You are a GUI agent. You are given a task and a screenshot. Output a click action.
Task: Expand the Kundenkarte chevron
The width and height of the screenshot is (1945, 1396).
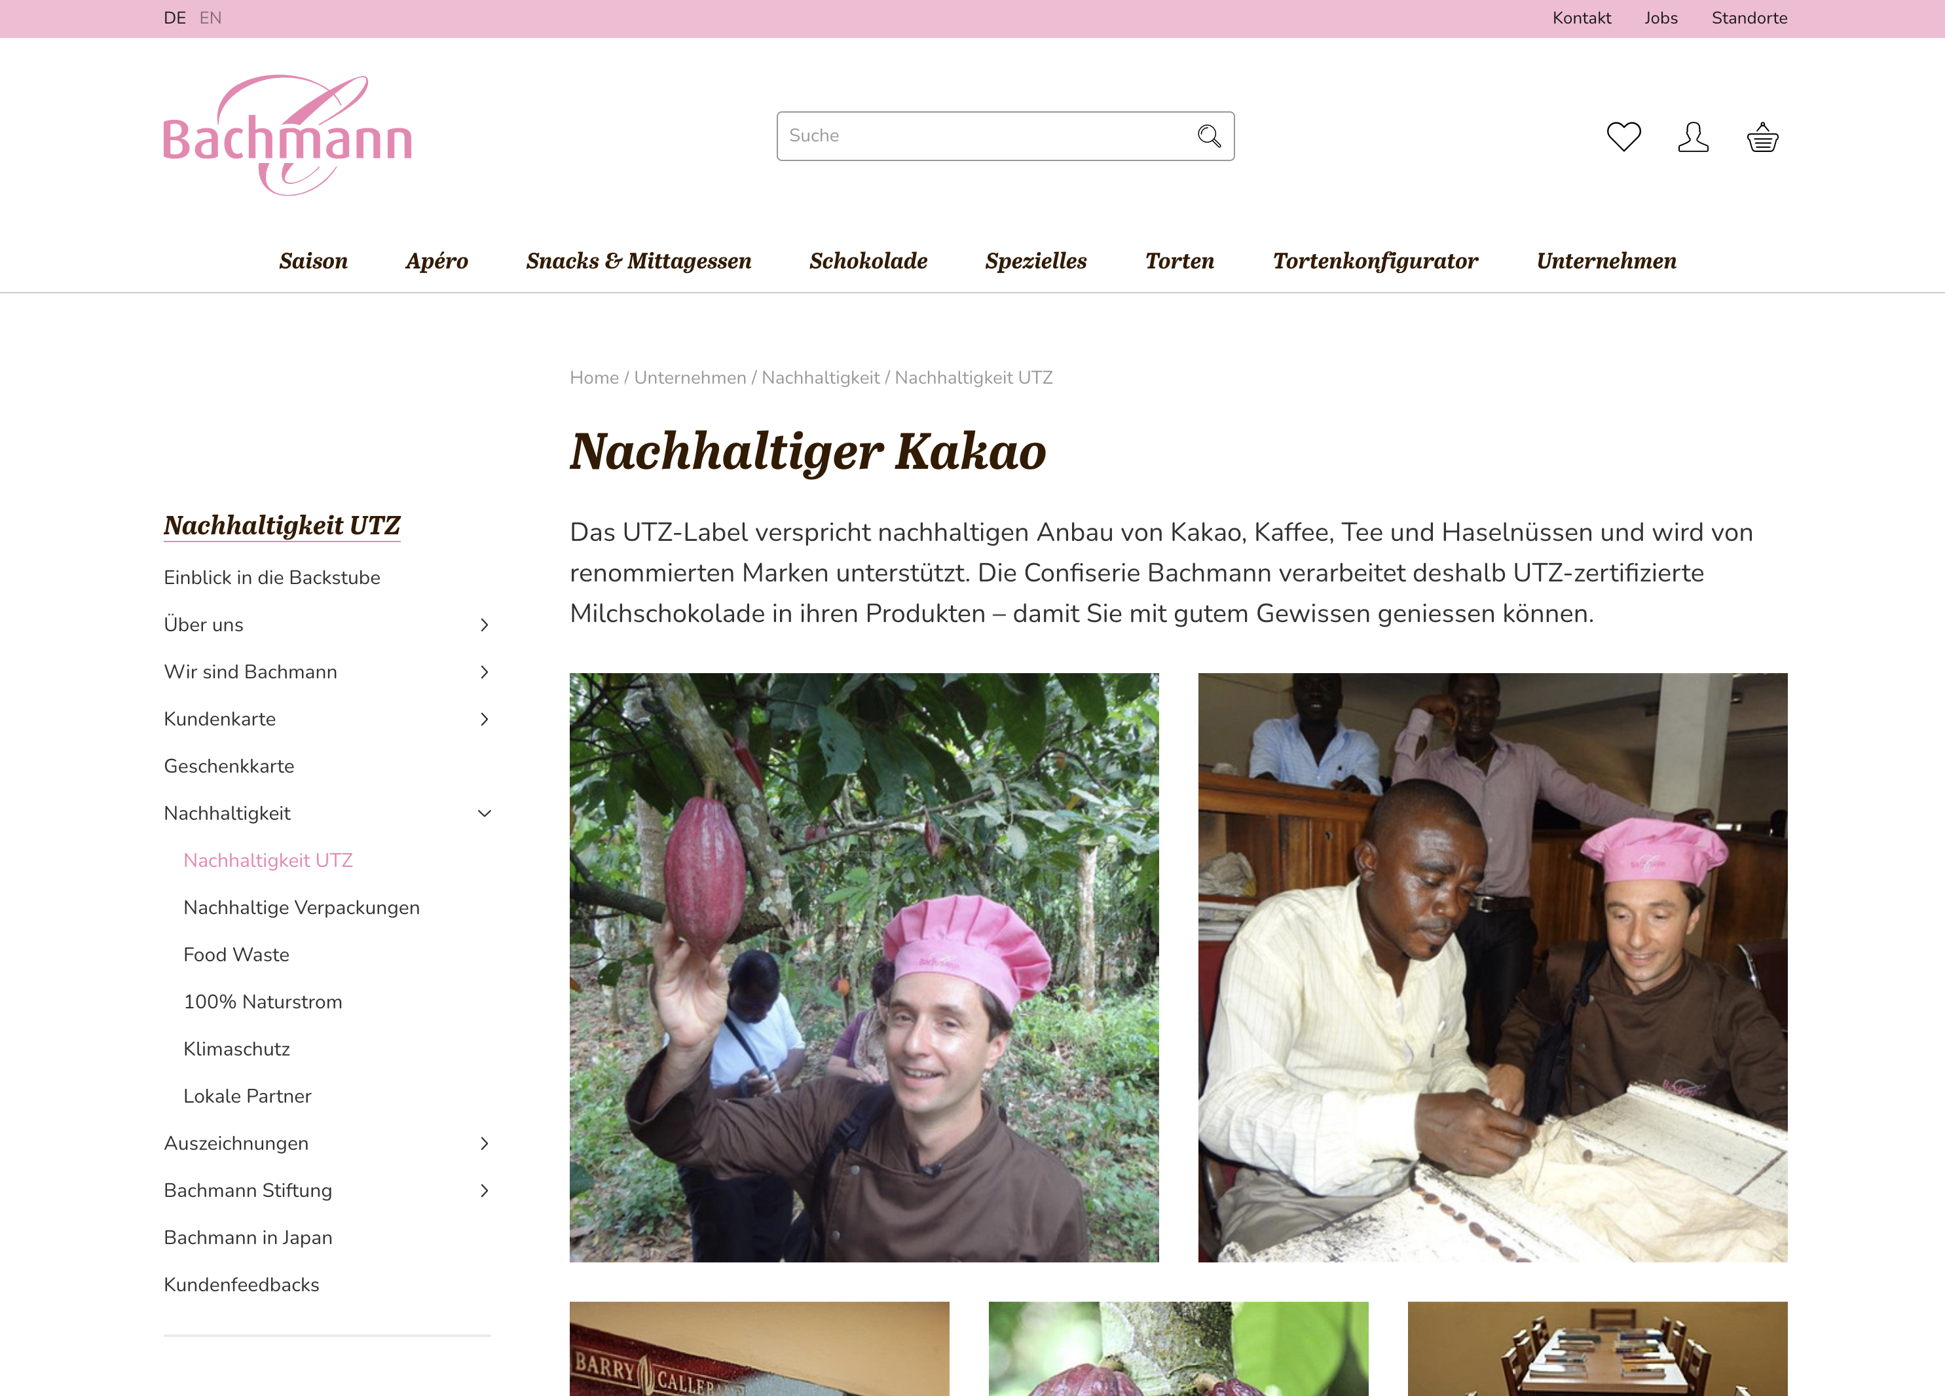point(485,720)
